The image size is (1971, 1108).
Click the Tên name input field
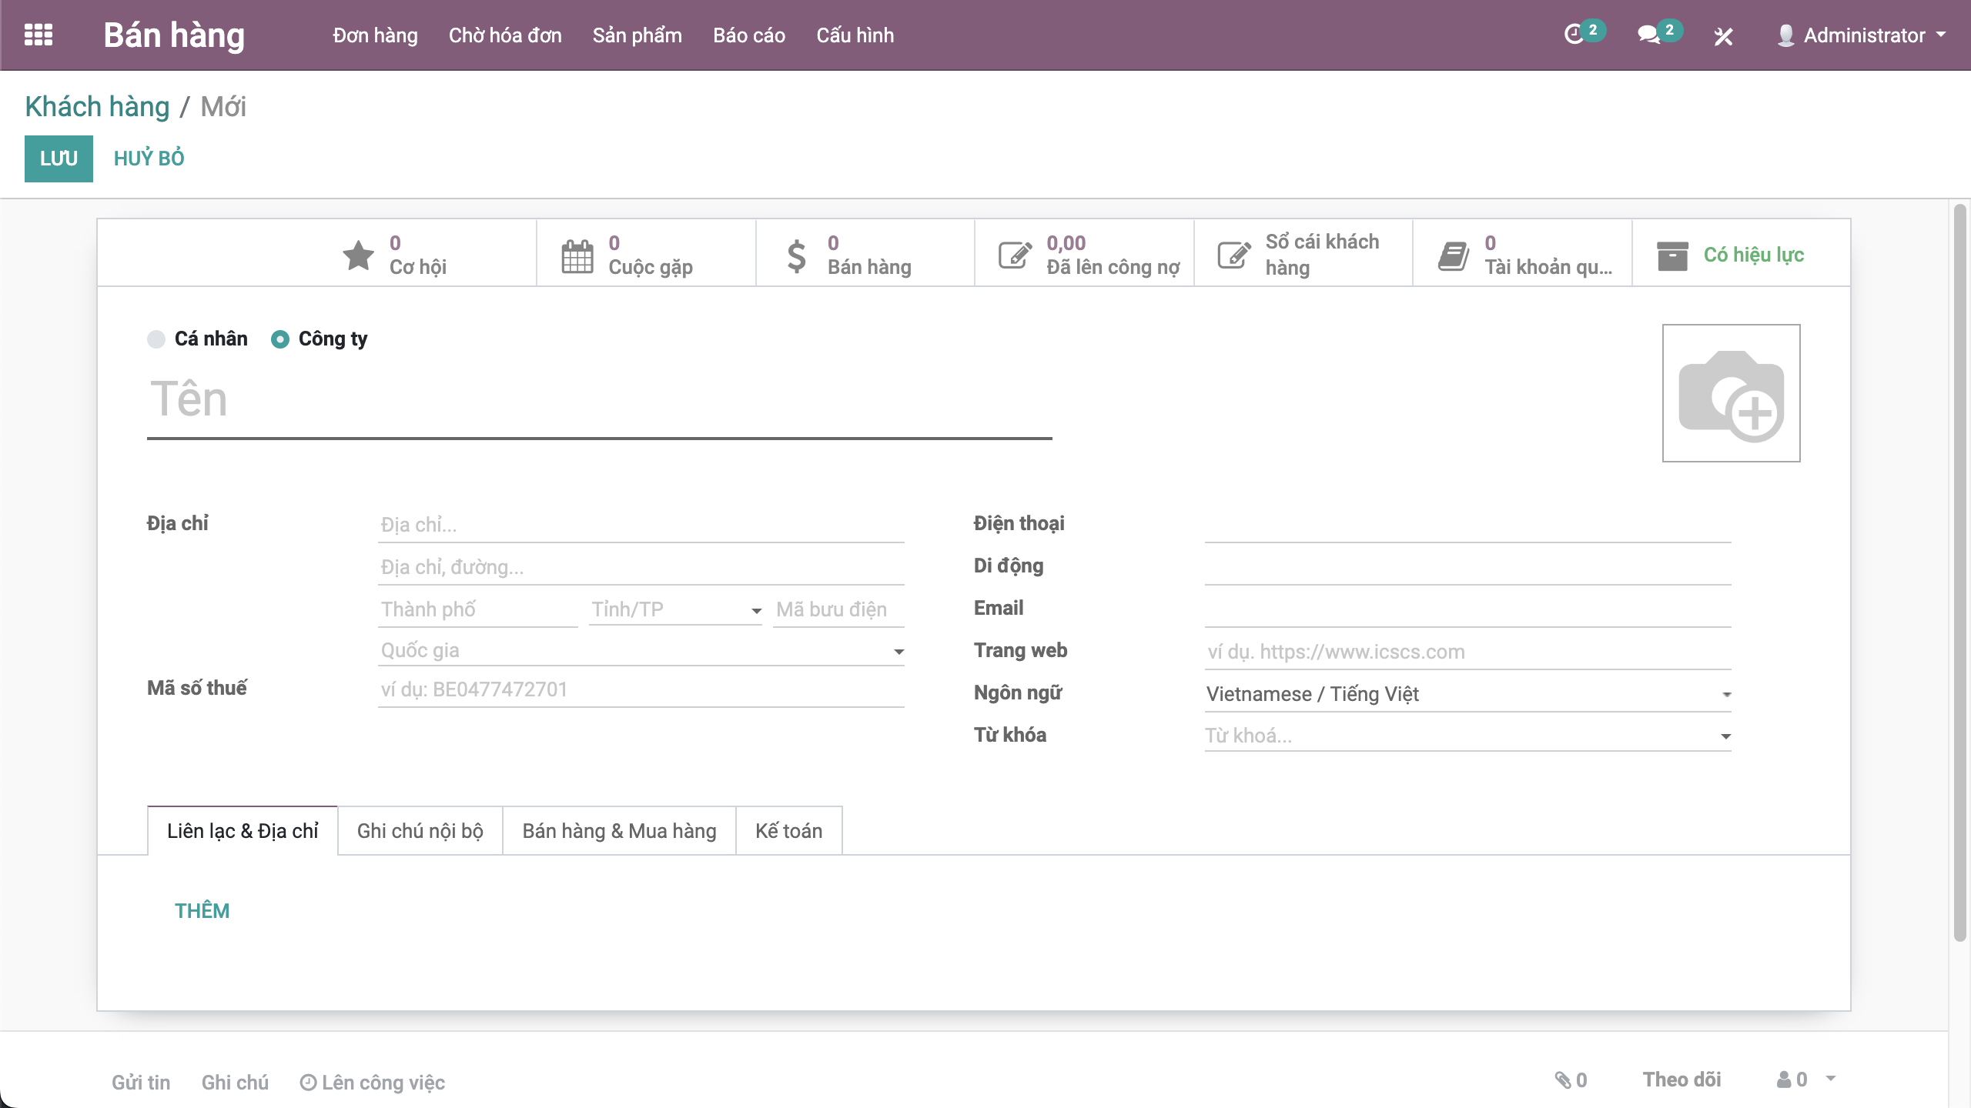pyautogui.click(x=599, y=400)
